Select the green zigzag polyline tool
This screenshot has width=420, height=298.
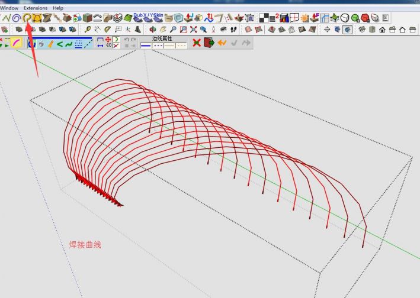pos(6,18)
